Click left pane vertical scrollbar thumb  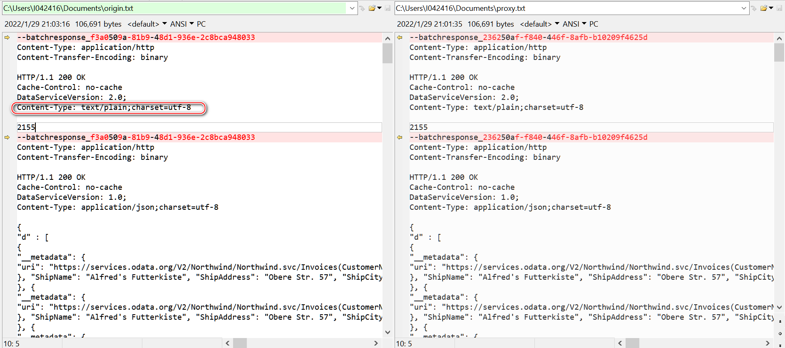(x=388, y=53)
